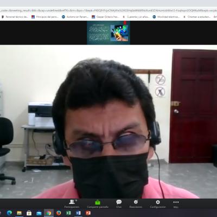Open the Chat panel
The height and width of the screenshot is (217, 217).
[x=119, y=203]
